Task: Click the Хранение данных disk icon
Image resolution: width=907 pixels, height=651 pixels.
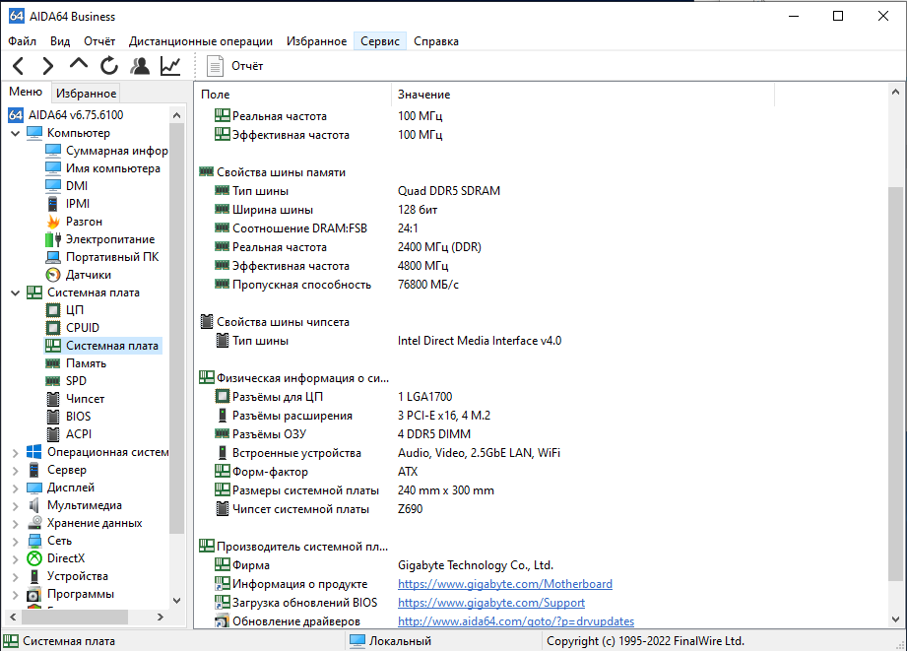Action: pos(34,523)
